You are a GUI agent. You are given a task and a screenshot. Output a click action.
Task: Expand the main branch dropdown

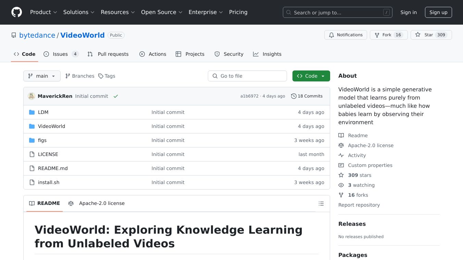click(42, 76)
